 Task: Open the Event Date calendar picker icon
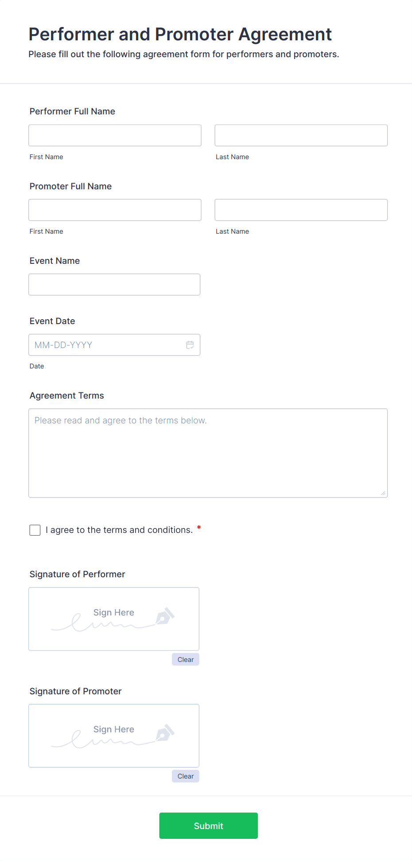(190, 344)
